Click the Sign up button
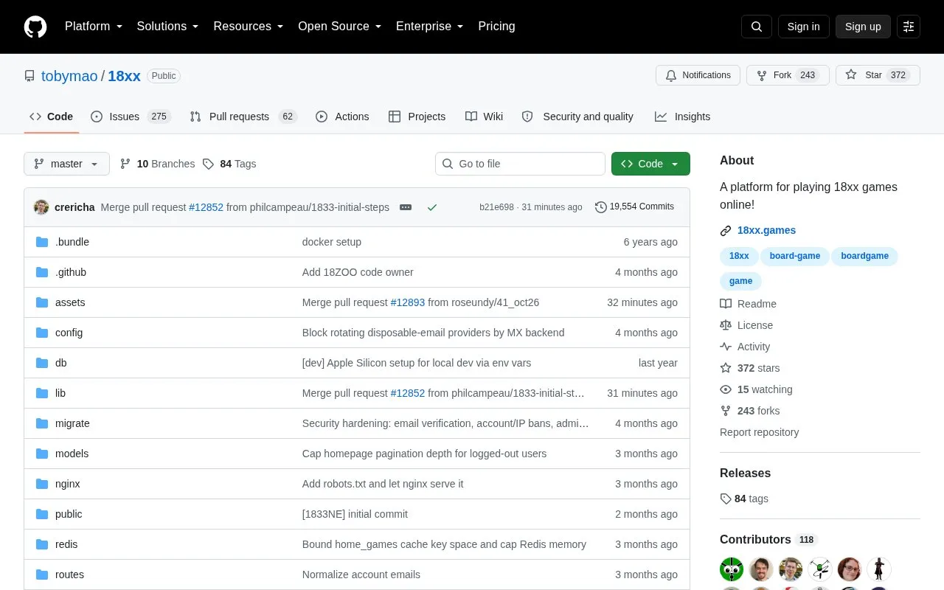Viewport: 944px width, 590px height. coord(863,27)
